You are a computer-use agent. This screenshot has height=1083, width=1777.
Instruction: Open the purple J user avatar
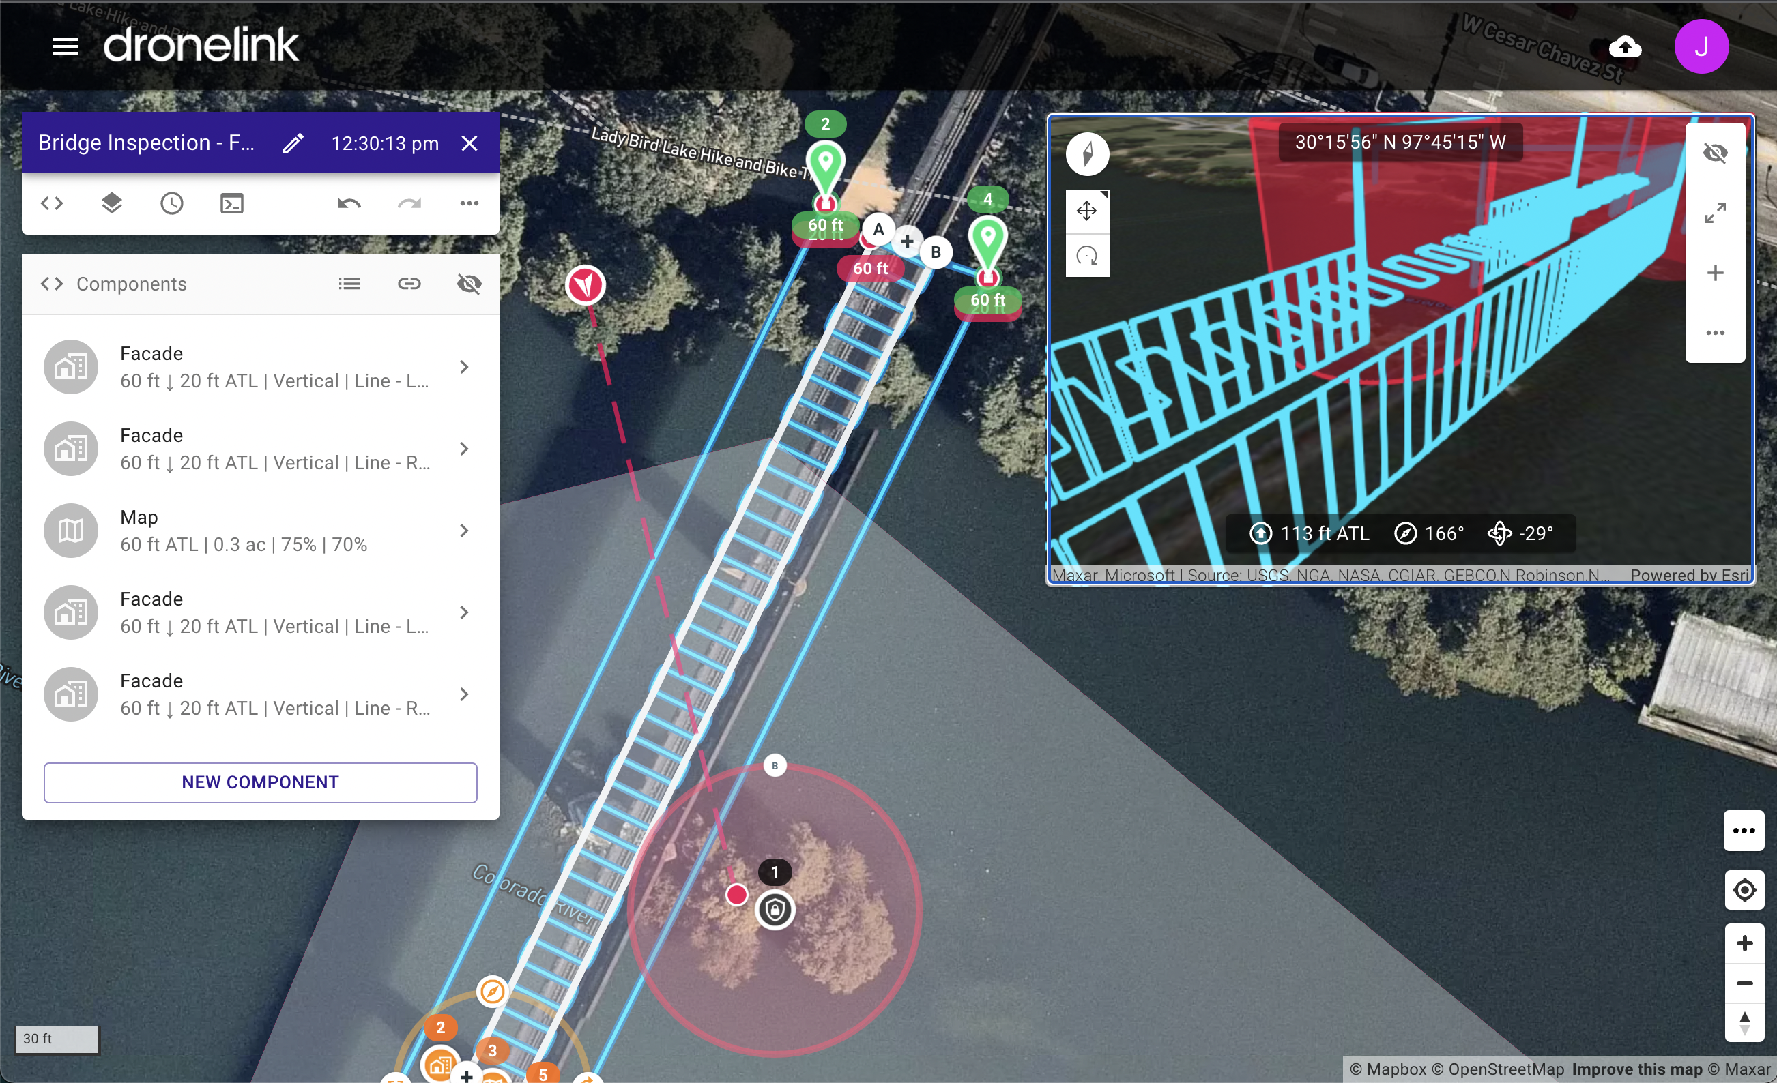(x=1701, y=47)
